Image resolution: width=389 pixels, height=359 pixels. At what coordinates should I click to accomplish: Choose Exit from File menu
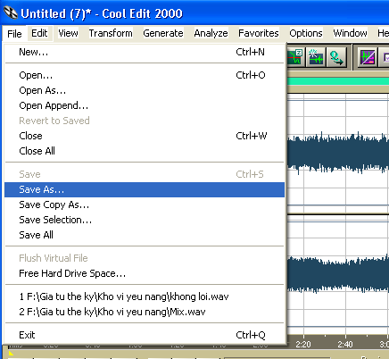tap(145, 335)
